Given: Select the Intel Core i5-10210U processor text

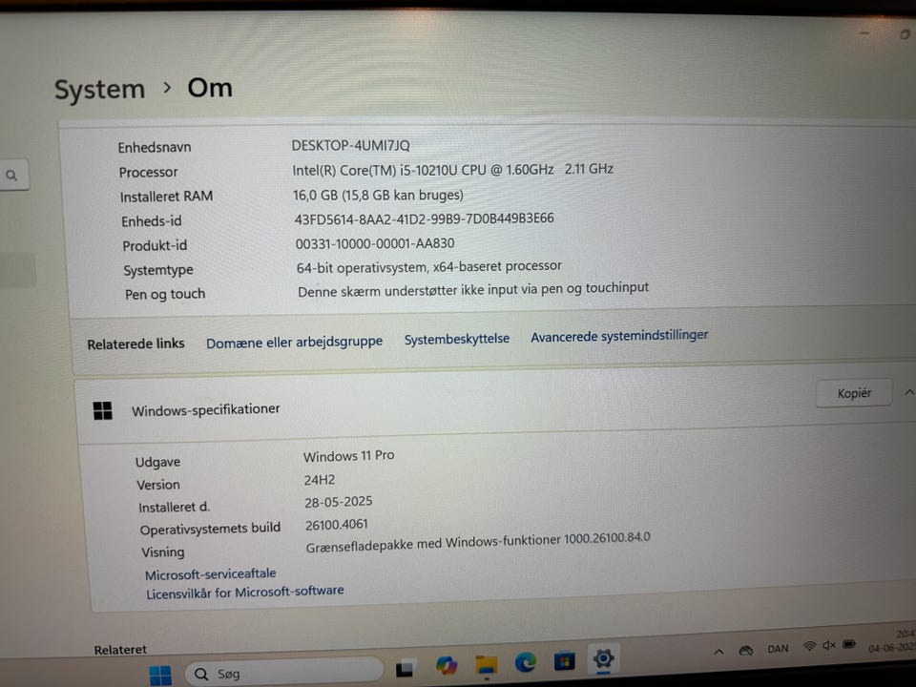Looking at the screenshot, I should (x=452, y=170).
